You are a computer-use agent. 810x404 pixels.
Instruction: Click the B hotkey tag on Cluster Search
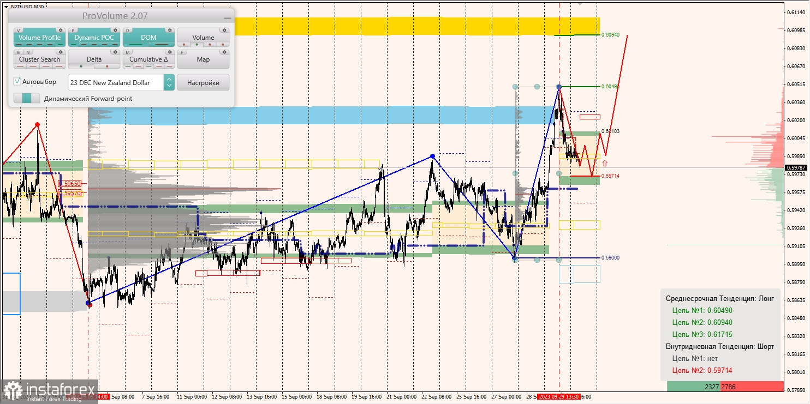[19, 52]
